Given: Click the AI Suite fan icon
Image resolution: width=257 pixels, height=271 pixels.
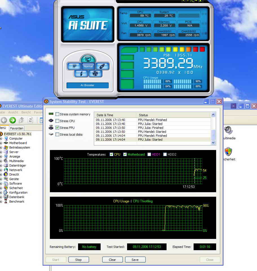Looking at the screenshot, I should [x=95, y=74].
